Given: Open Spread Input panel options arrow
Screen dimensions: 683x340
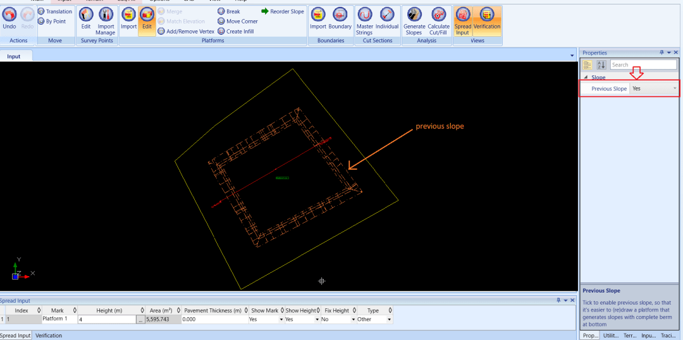Looking at the screenshot, I should tap(565, 300).
